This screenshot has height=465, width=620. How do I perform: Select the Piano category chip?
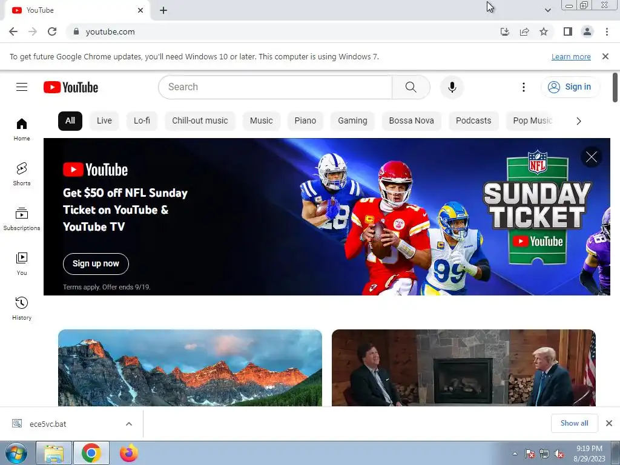tap(305, 121)
